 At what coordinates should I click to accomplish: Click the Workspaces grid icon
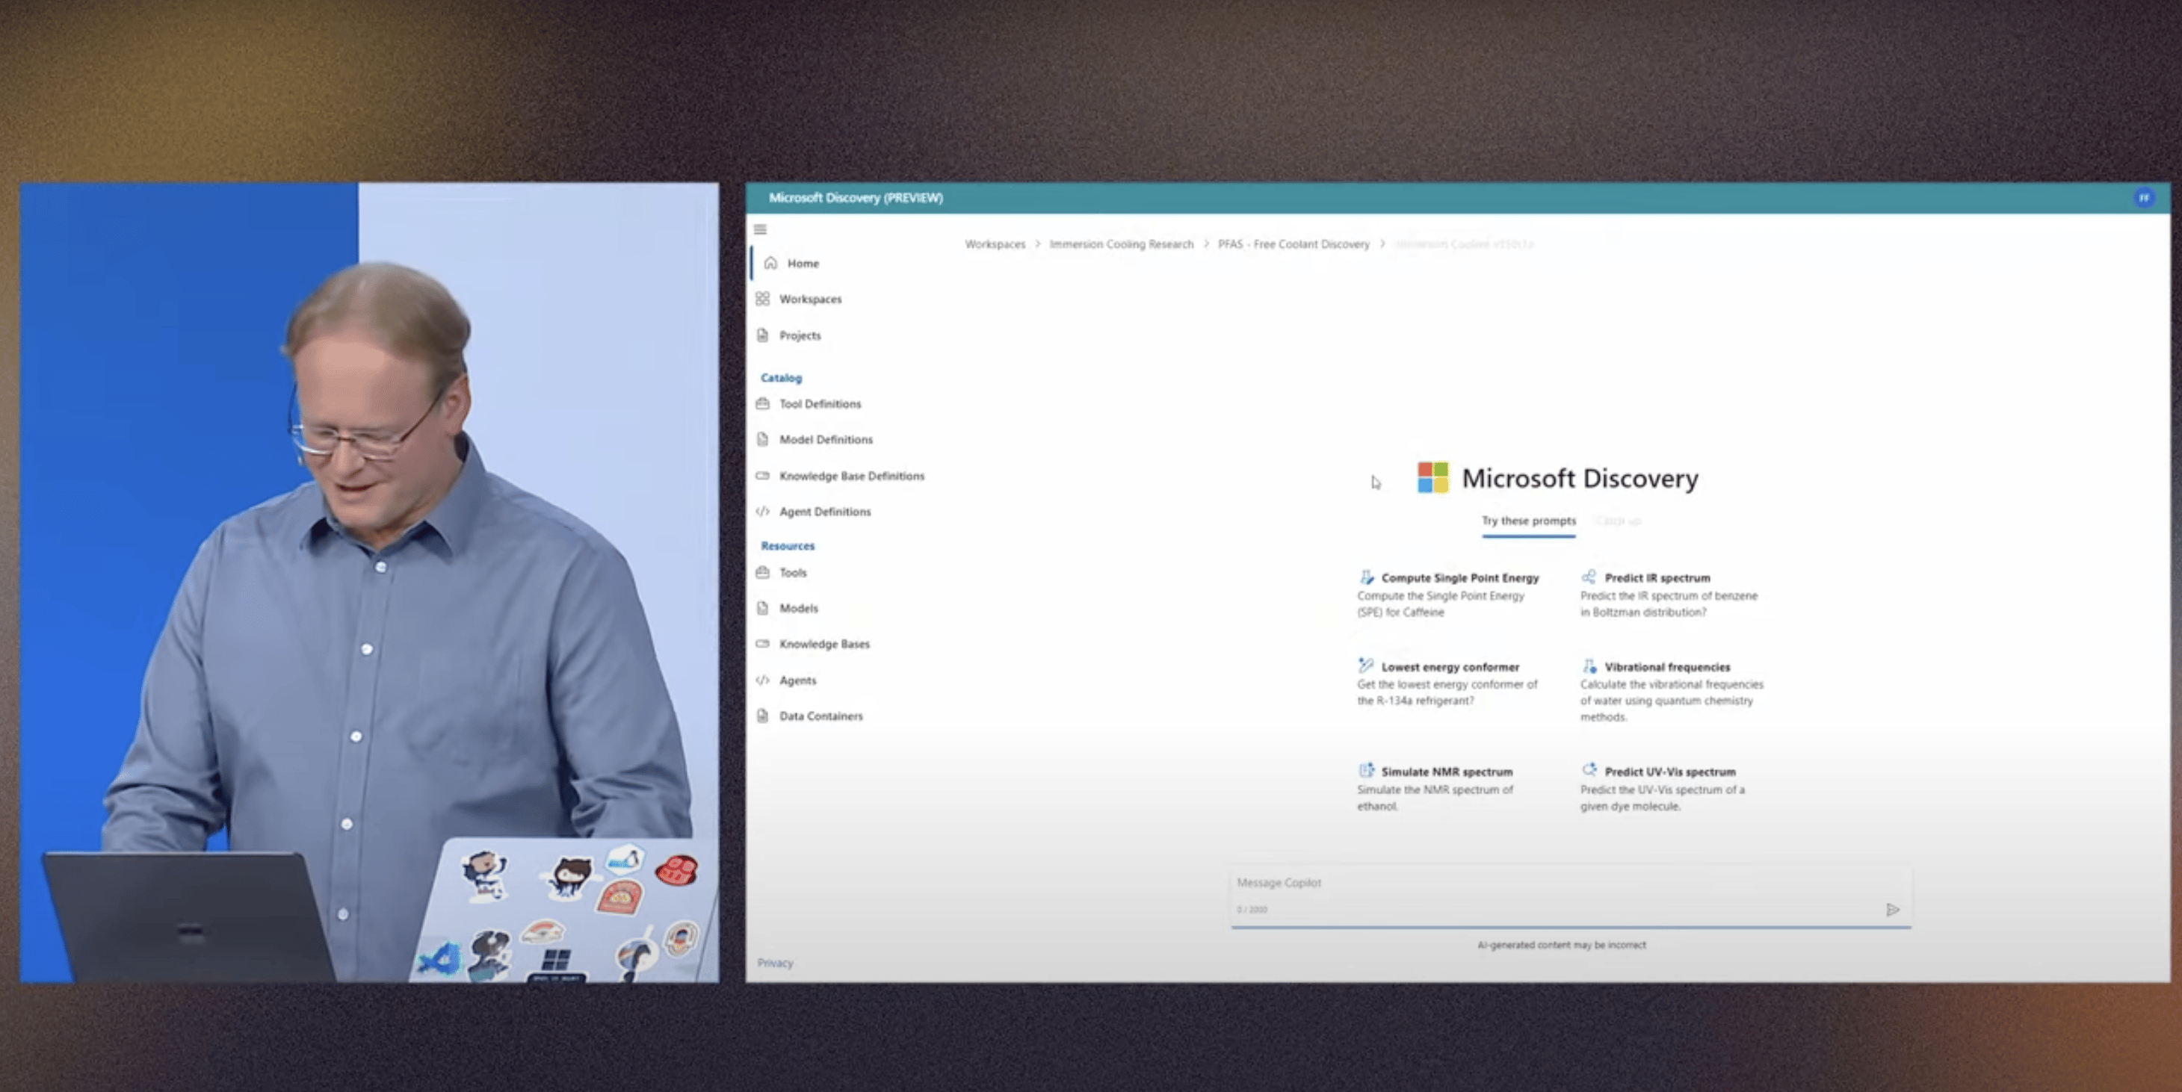762,299
